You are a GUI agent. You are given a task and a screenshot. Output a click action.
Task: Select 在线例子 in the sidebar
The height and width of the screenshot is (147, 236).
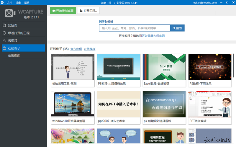click(x=14, y=48)
